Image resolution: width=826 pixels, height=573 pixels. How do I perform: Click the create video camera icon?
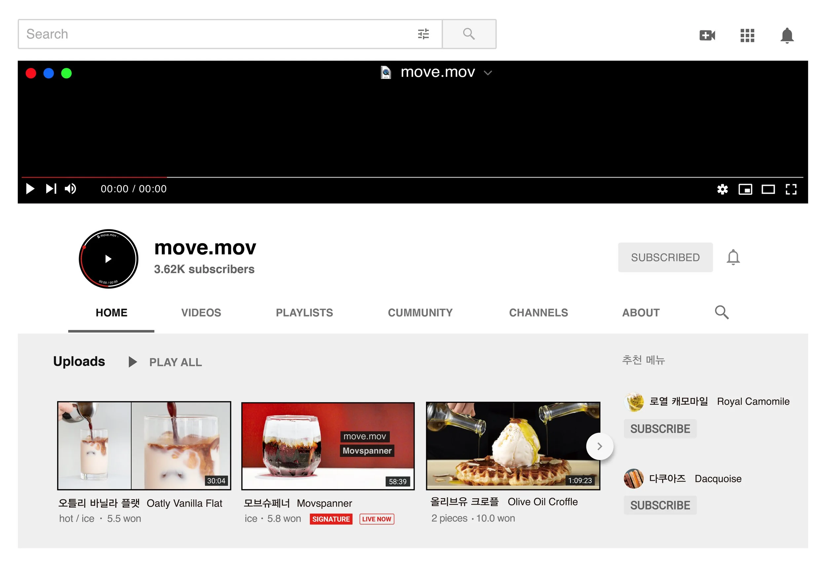[x=707, y=35]
